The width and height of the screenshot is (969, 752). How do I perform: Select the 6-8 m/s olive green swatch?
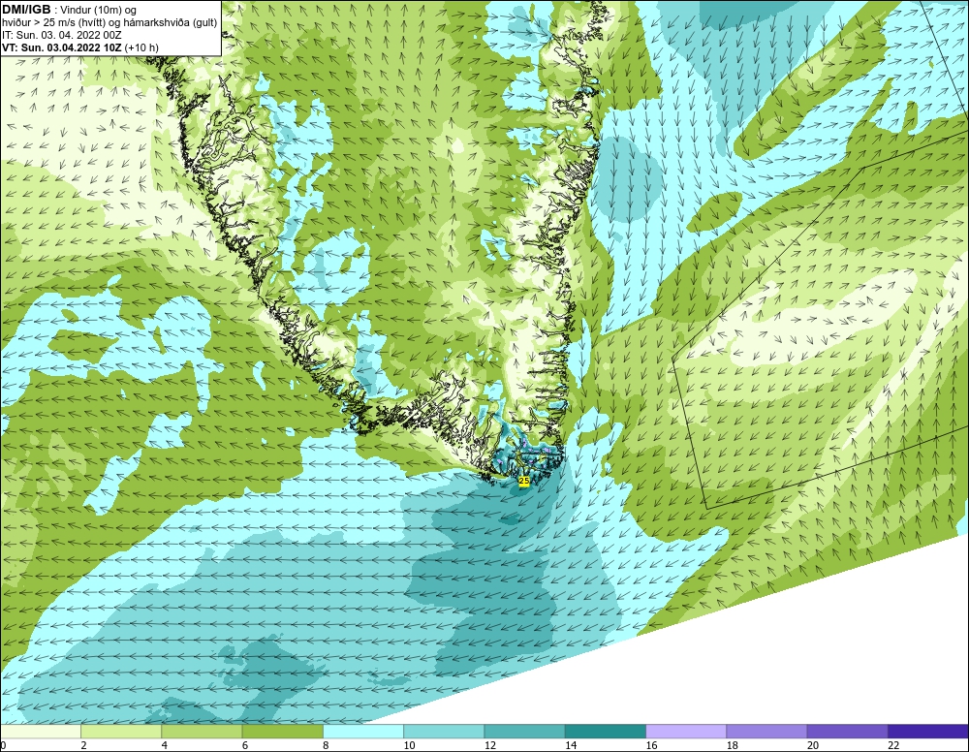(282, 732)
